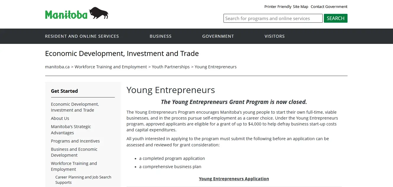Open sidebar Economic Development, Investment and Trade
Screen dimensions: 393x187
[75, 107]
